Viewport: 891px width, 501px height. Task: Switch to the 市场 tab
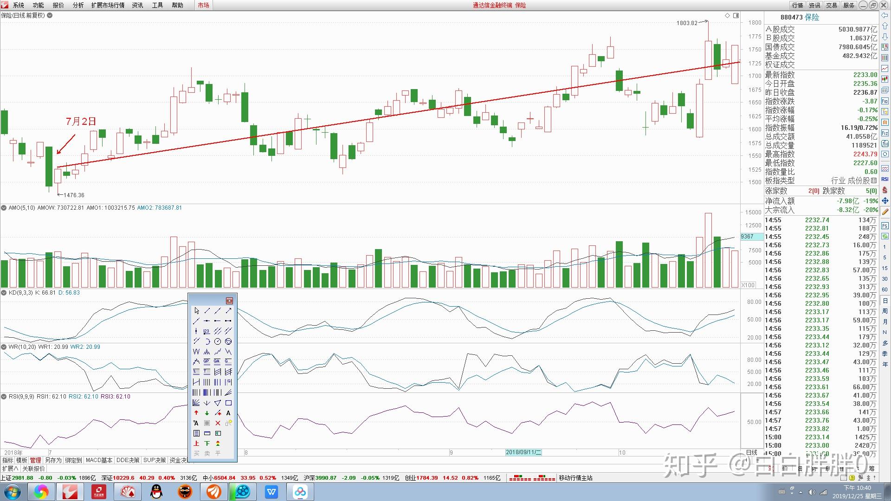(203, 5)
